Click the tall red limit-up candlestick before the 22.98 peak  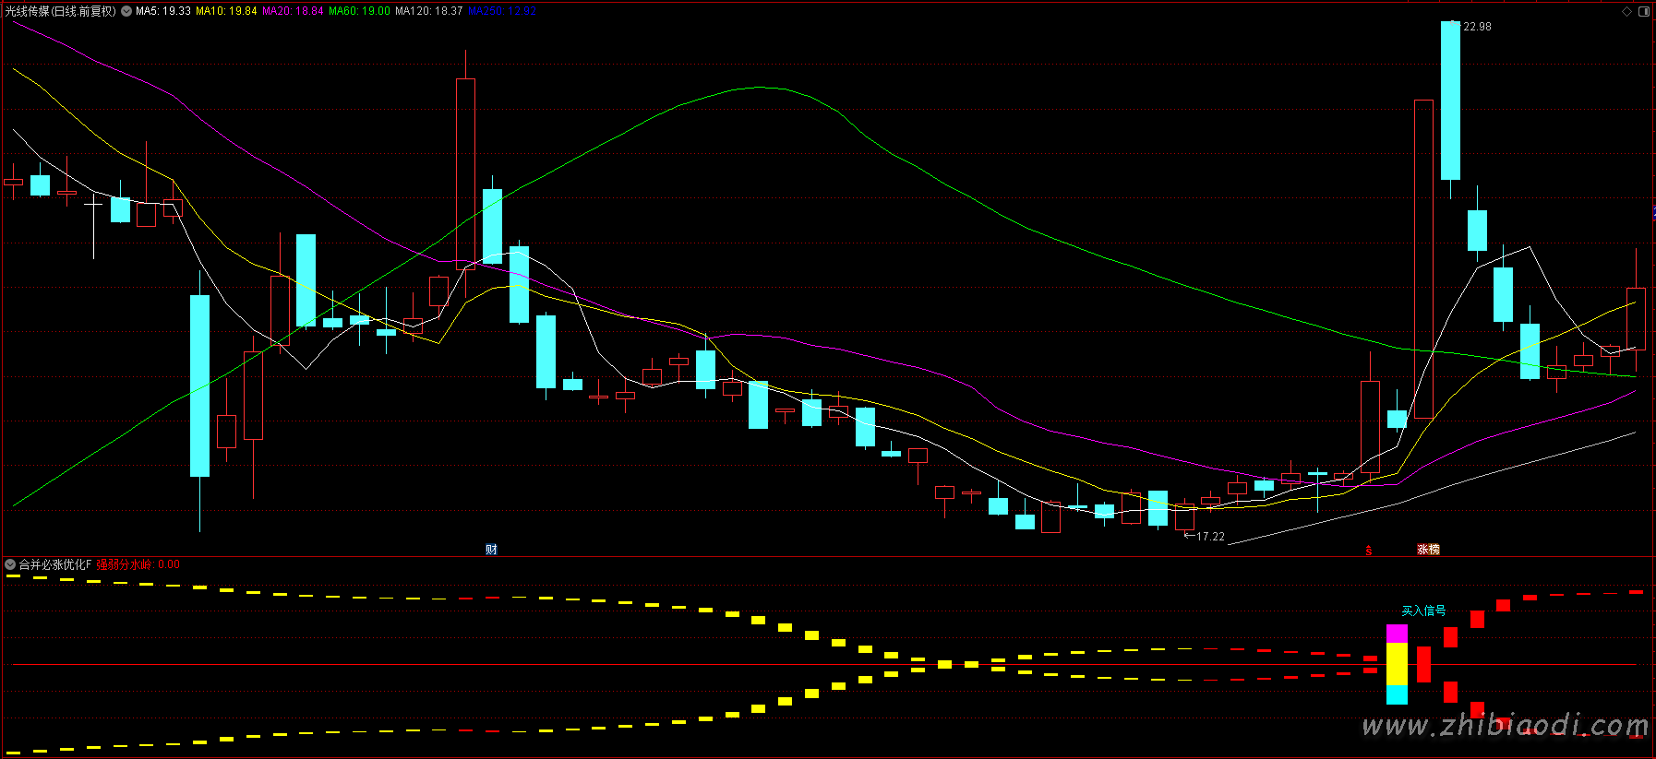[1423, 259]
